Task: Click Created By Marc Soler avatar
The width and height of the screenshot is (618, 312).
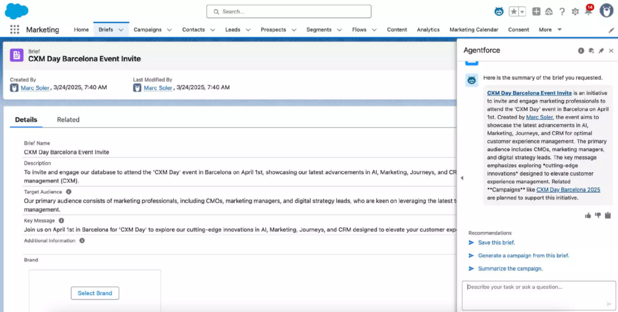Action: 14,88
